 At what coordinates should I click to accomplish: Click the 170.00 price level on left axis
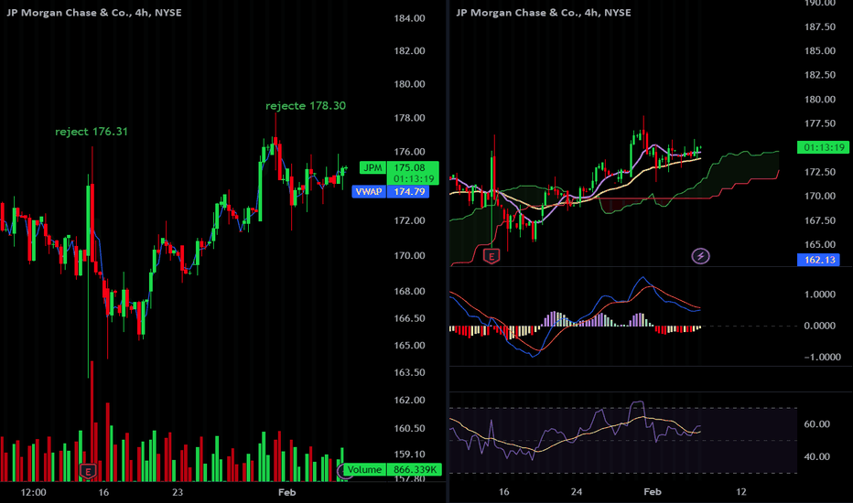click(410, 255)
